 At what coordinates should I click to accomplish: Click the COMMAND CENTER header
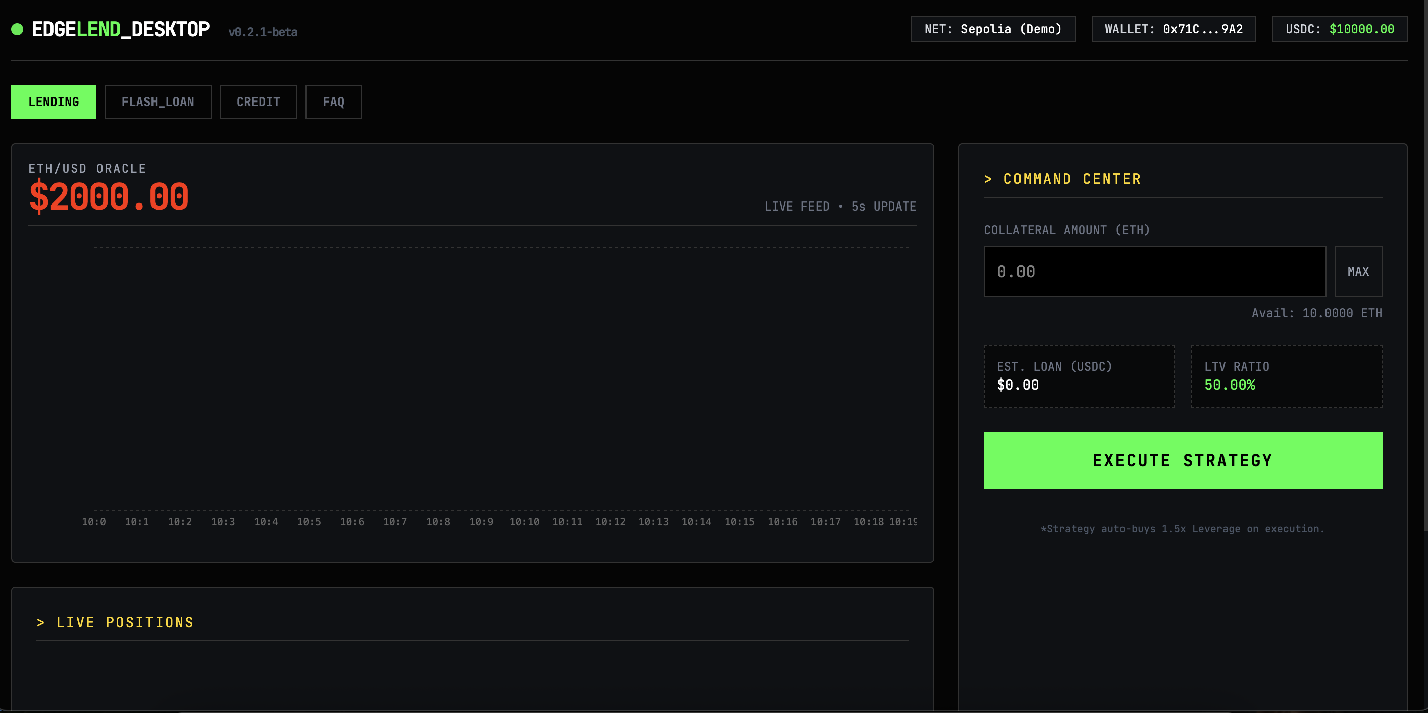[x=1062, y=179]
